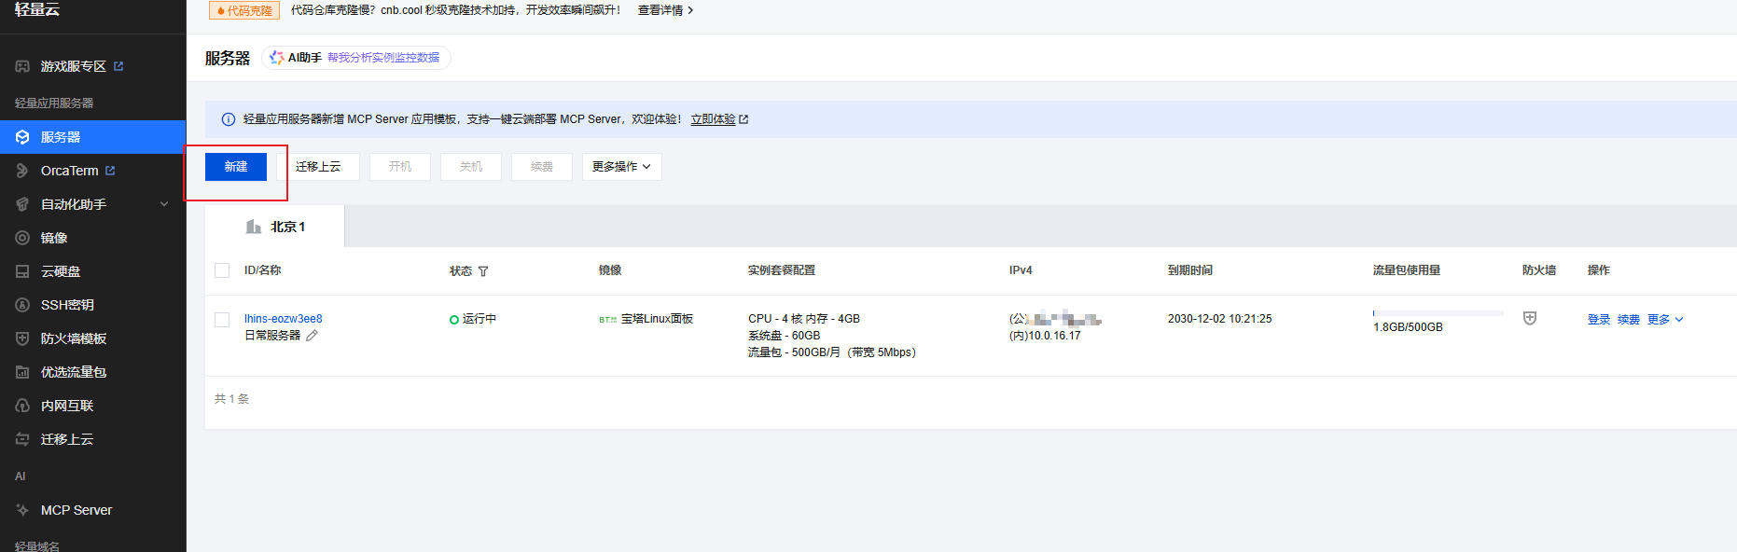Screen dimensions: 1737x552
Task: Select the 北京 1 region tab
Action: click(x=275, y=227)
